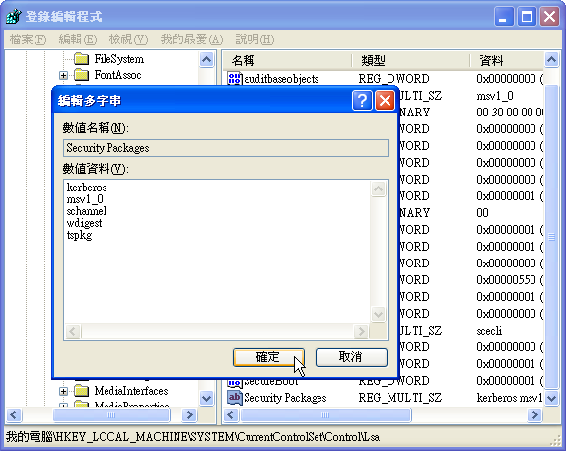Select the FontAssoc tree item
Image resolution: width=566 pixels, height=451 pixels.
[x=117, y=75]
